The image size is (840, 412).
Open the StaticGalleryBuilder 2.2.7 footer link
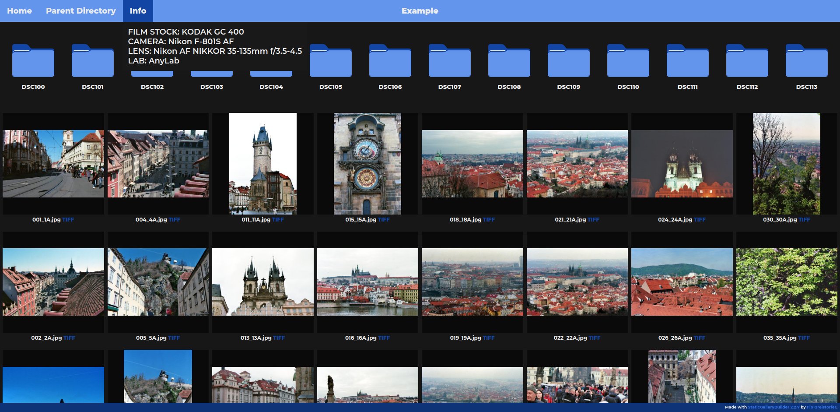(773, 407)
